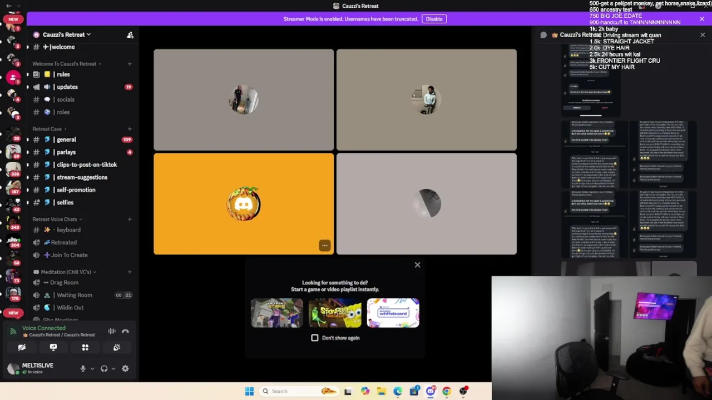This screenshot has width=712, height=400.
Task: Mute the microphone
Action: [x=83, y=368]
